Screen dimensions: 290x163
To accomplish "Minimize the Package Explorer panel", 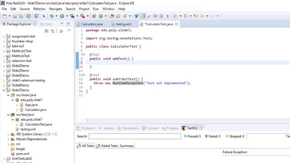I will (x=62, y=24).
